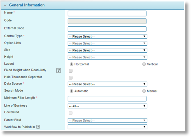This screenshot has width=191, height=137.
Task: Focus the Minimum Filter Length field
Action: tap(107, 99)
